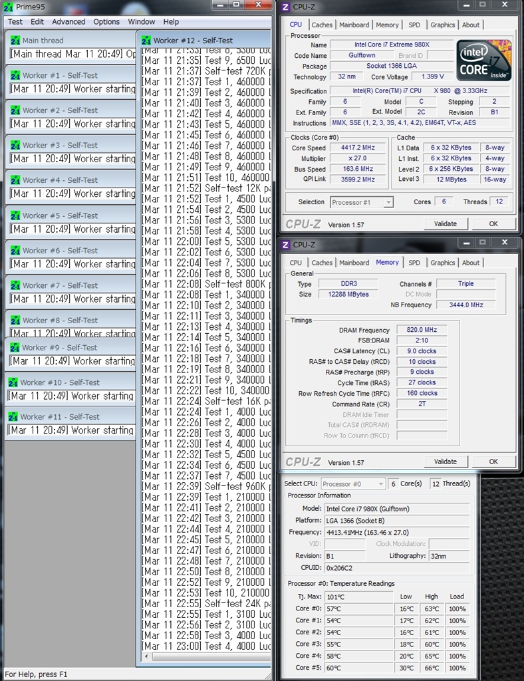Click the Frequency 4413.41MHz field
The height and width of the screenshot is (681, 524).
tap(397, 533)
